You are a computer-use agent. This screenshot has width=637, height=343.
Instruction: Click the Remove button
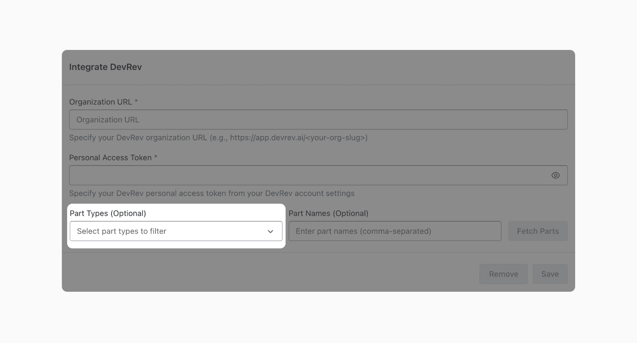(x=503, y=274)
